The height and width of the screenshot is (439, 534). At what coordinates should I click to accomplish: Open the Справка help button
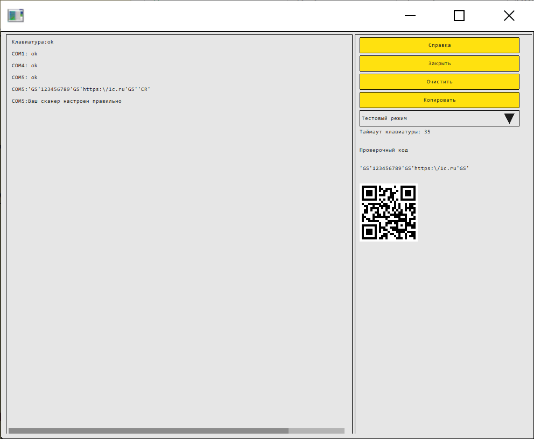[x=439, y=45]
